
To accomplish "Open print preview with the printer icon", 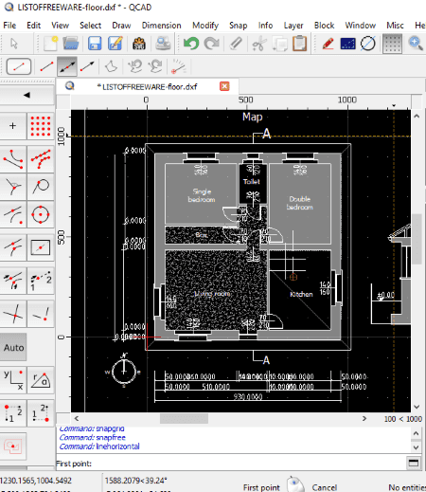I will point(163,44).
